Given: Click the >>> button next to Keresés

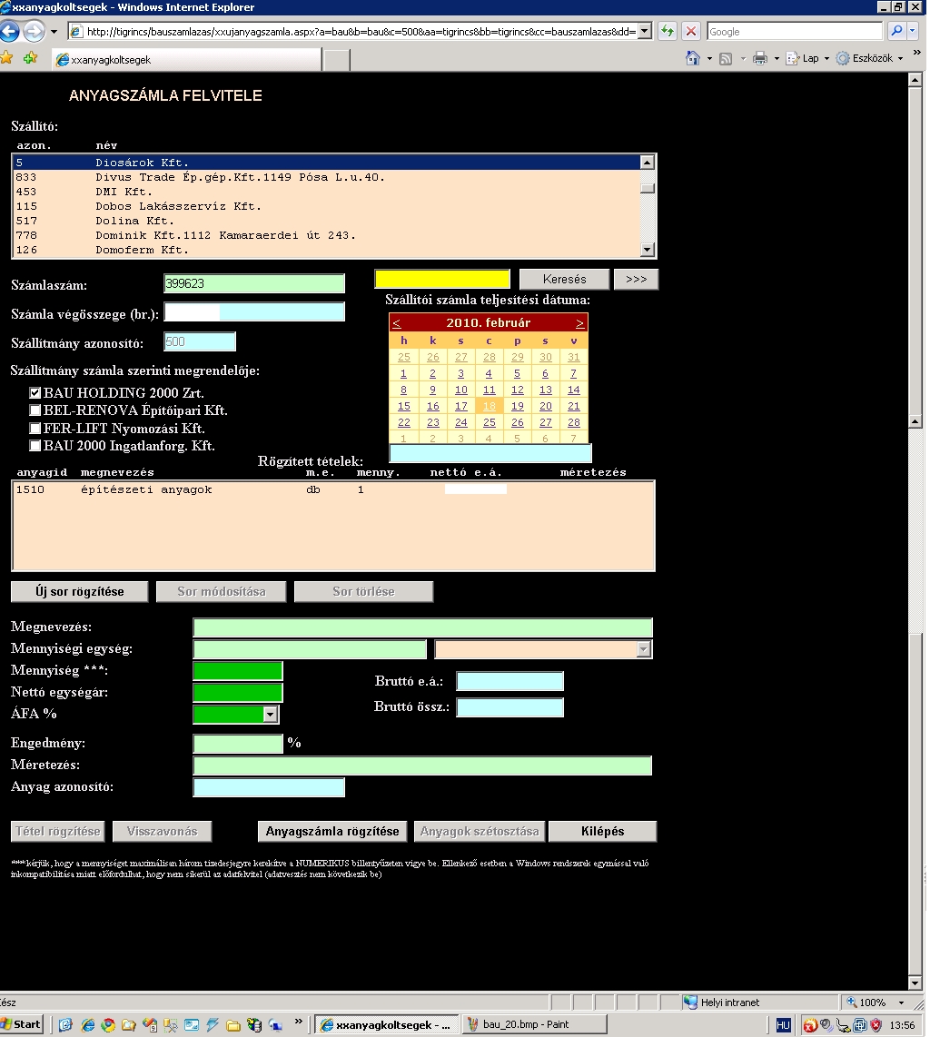Looking at the screenshot, I should point(637,279).
